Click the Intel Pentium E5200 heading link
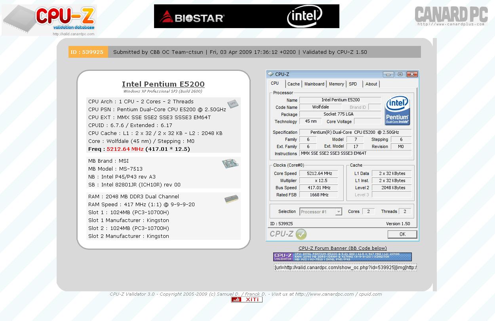The width and height of the screenshot is (495, 321). click(x=163, y=84)
